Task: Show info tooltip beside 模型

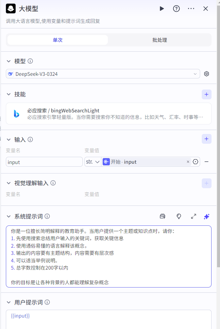Action: coord(30,61)
